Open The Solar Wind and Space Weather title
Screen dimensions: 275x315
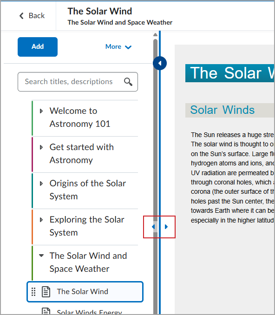pos(88,262)
